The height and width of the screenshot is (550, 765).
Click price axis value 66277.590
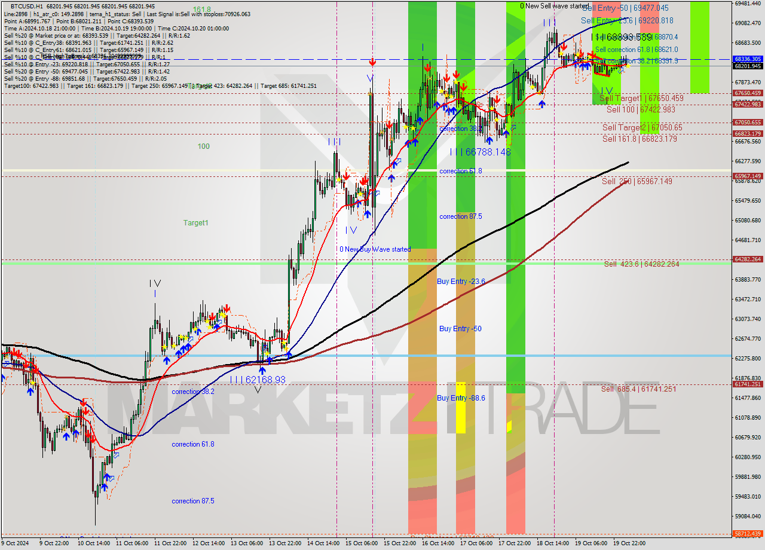click(x=748, y=161)
